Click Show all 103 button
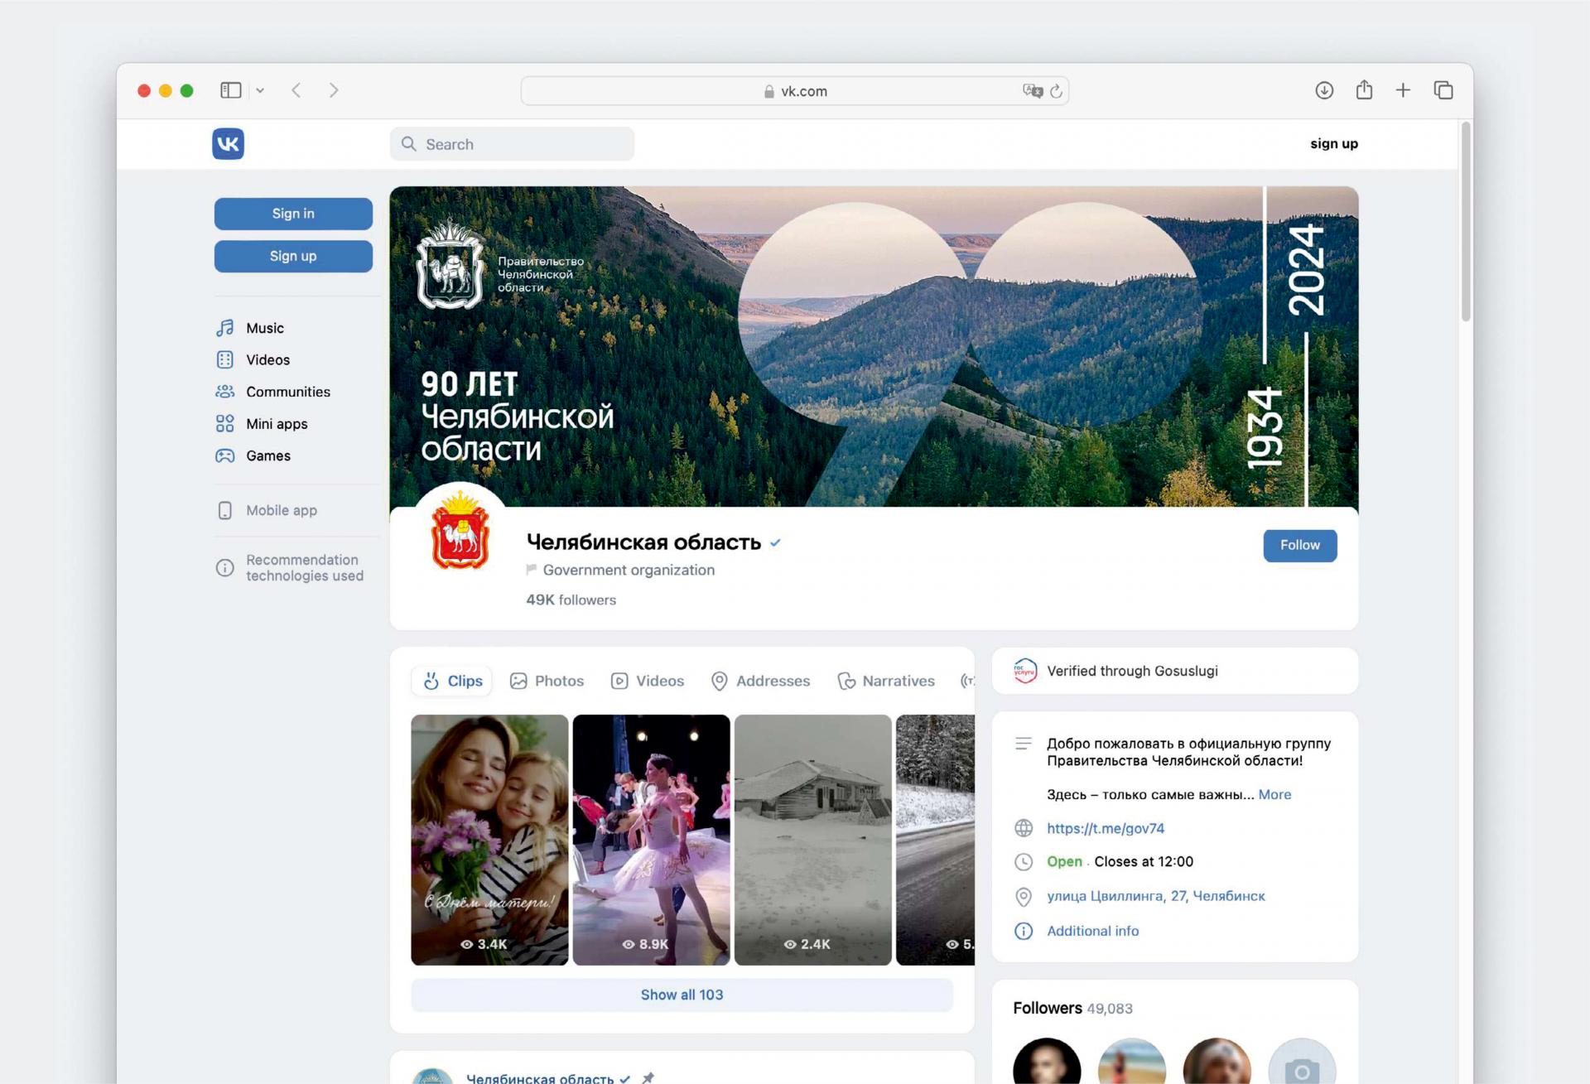This screenshot has height=1084, width=1590. (682, 995)
